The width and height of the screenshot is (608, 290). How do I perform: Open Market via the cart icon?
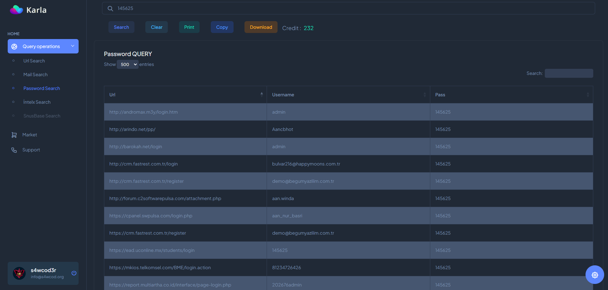(x=14, y=135)
